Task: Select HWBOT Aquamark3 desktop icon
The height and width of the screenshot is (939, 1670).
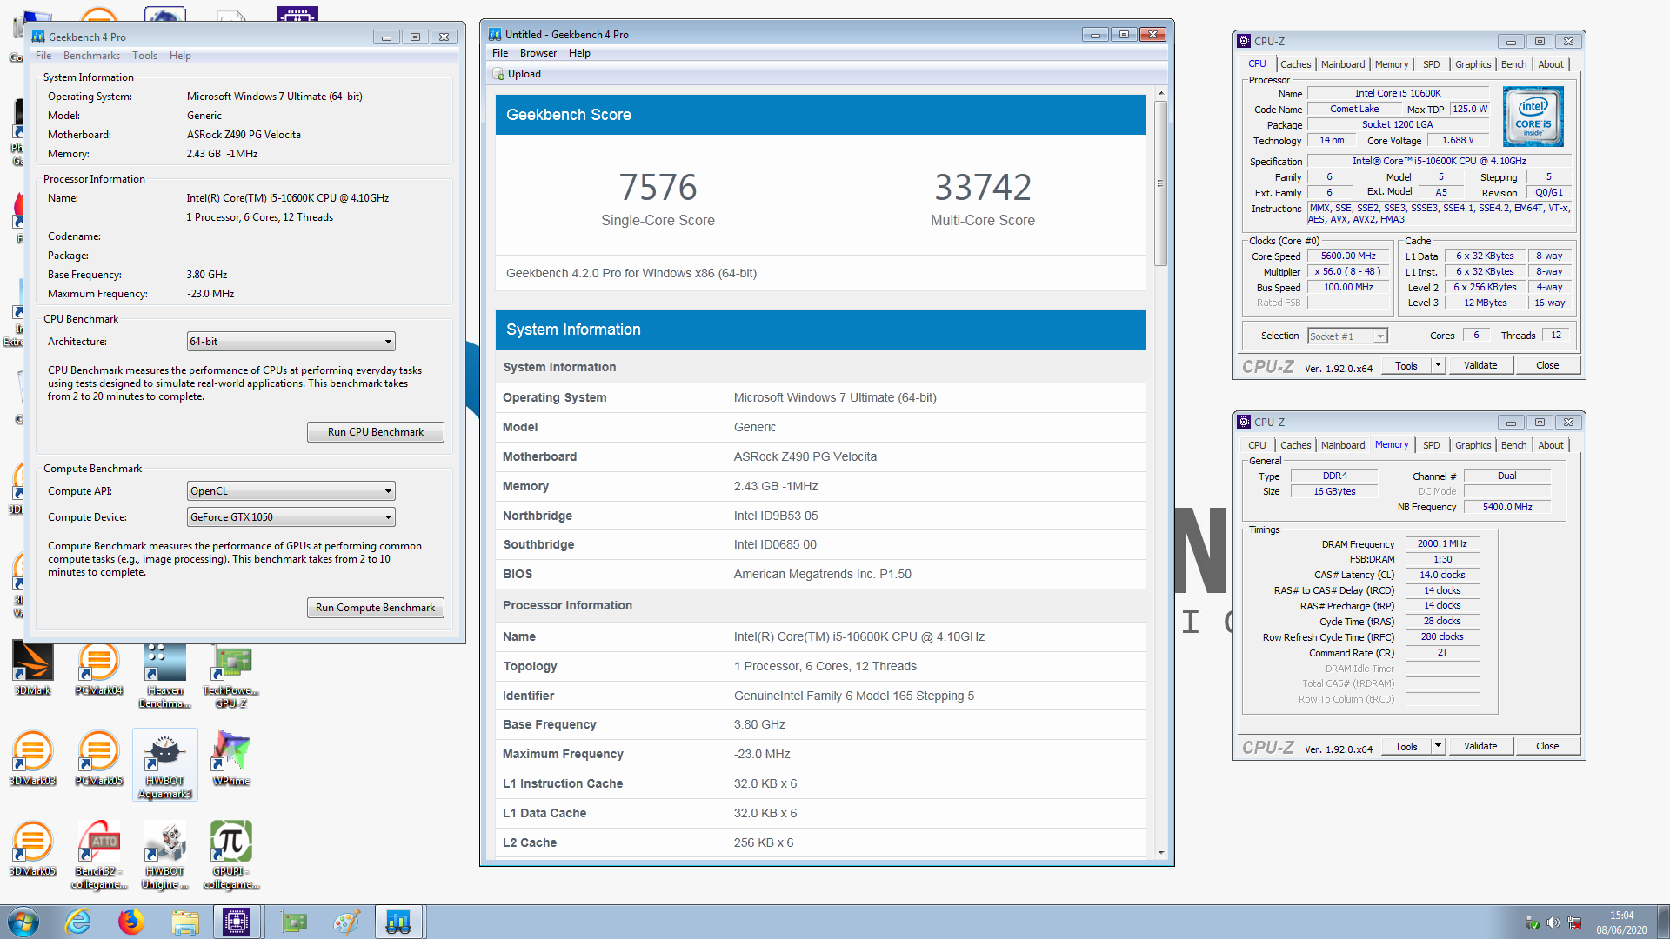Action: click(x=164, y=765)
